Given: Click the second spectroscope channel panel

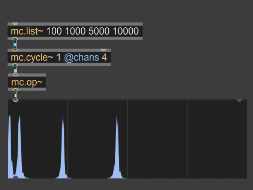Looking at the screenshot, I should click(97, 138).
